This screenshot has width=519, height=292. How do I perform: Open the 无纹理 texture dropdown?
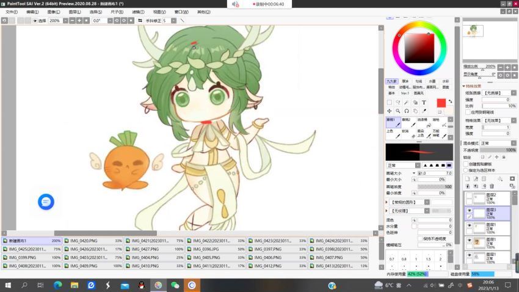point(410,211)
